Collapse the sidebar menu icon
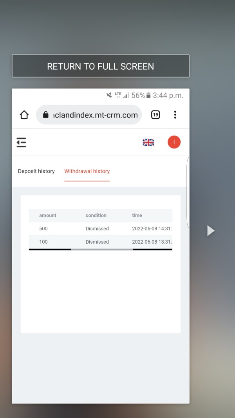 pos(21,142)
